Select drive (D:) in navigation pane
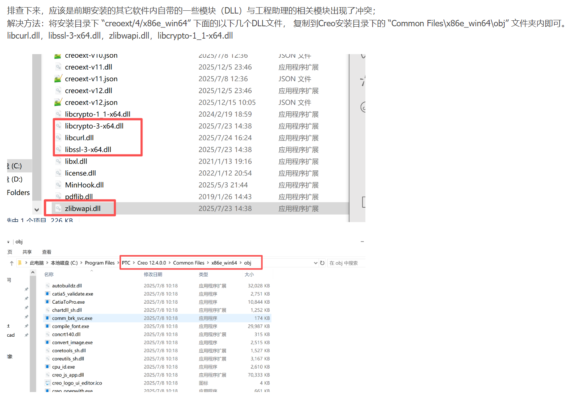566x398 pixels. coord(16,179)
